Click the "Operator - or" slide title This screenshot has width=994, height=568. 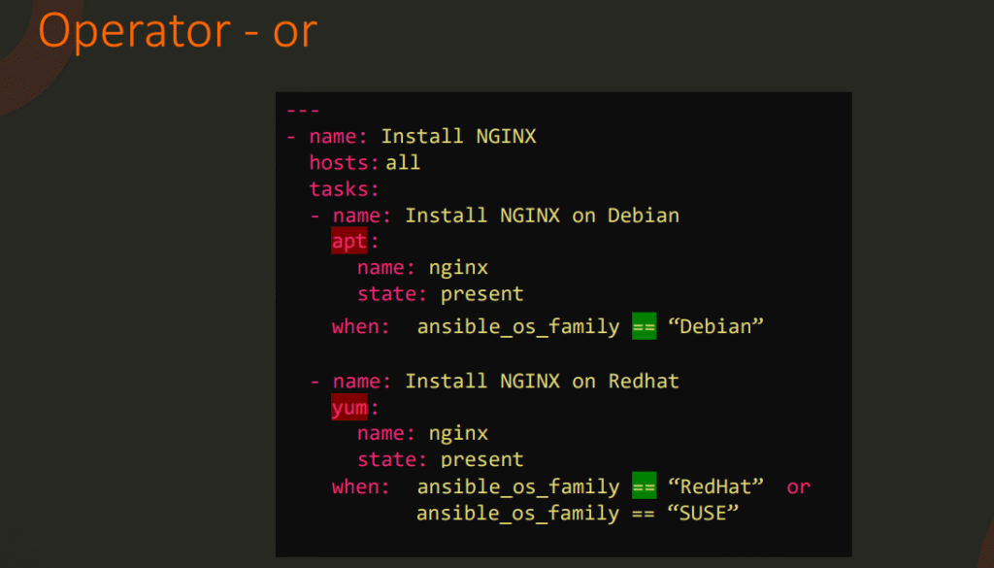click(178, 30)
